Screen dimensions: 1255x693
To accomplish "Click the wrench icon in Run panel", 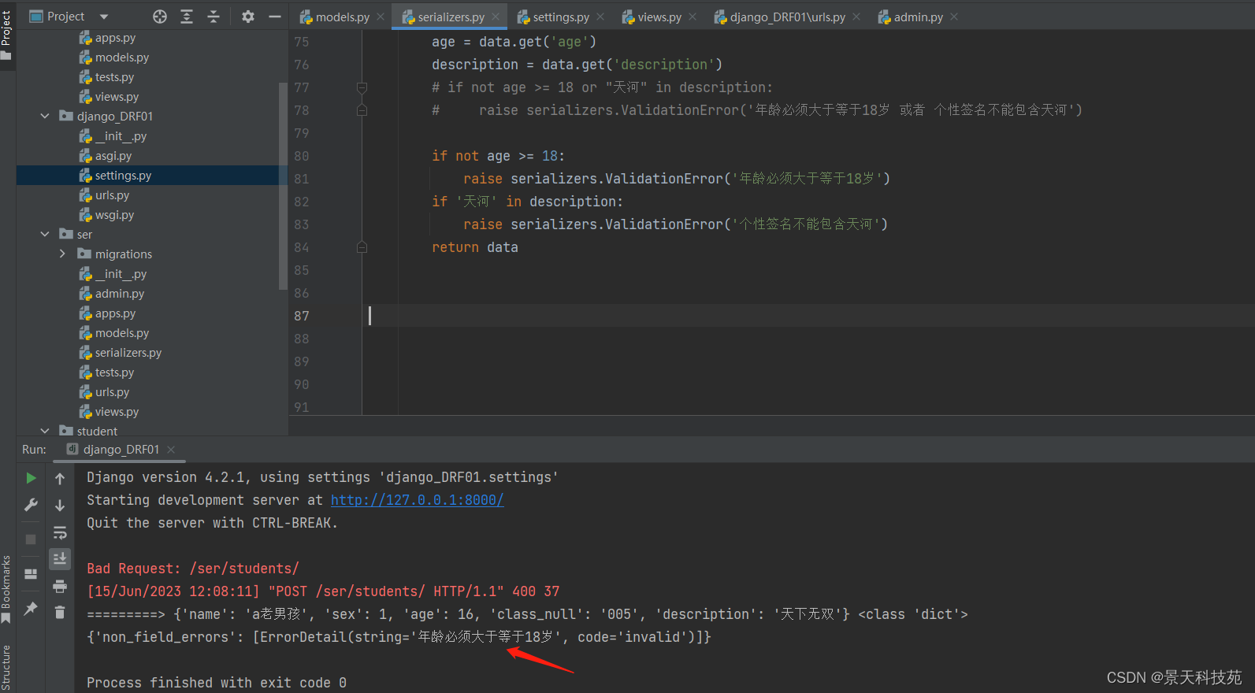I will (x=31, y=505).
